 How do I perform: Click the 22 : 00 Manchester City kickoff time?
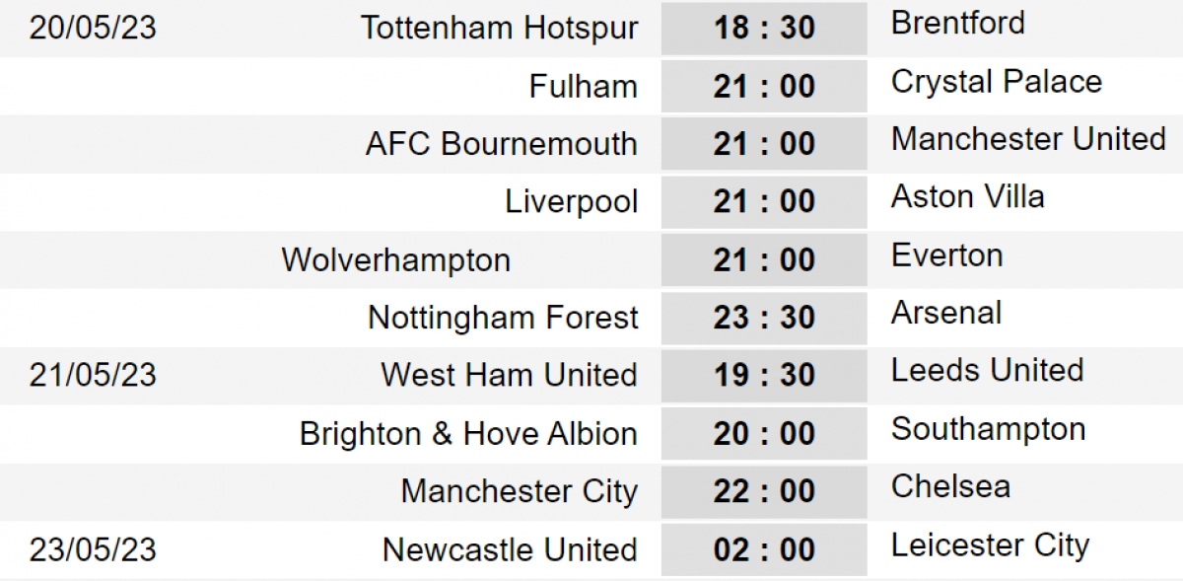[764, 491]
